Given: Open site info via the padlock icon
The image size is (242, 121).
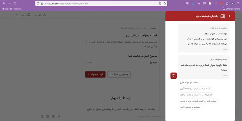Looking at the screenshot, I should tap(42, 3).
